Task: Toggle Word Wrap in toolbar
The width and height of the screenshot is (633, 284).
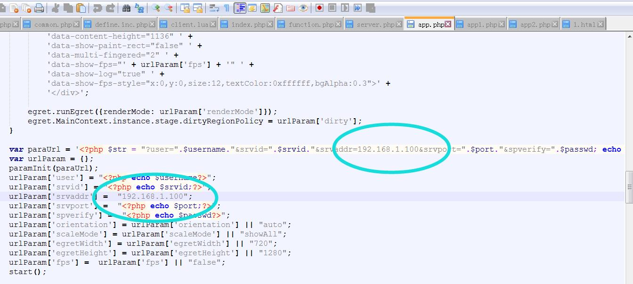Action: tap(214, 8)
